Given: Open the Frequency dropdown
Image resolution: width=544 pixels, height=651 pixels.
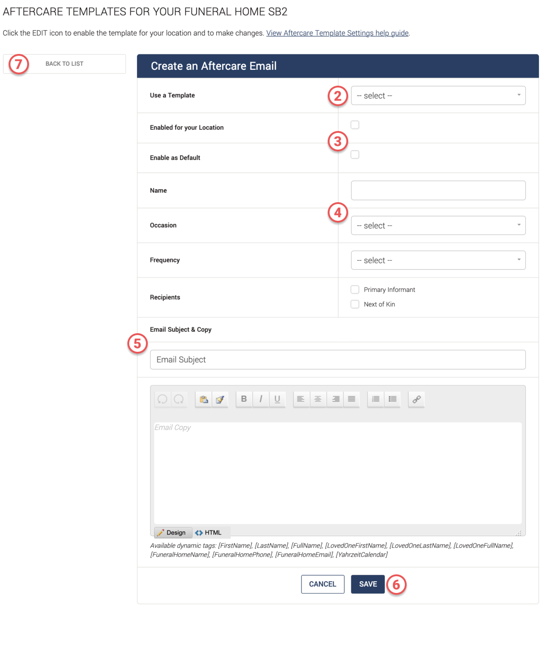Looking at the screenshot, I should (438, 260).
